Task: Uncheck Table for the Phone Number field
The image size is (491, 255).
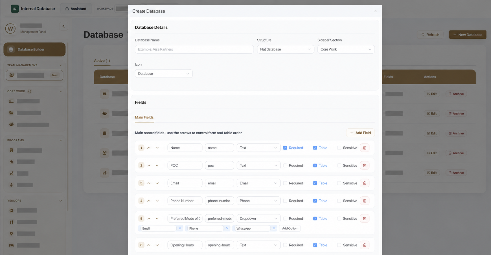Action: click(315, 201)
